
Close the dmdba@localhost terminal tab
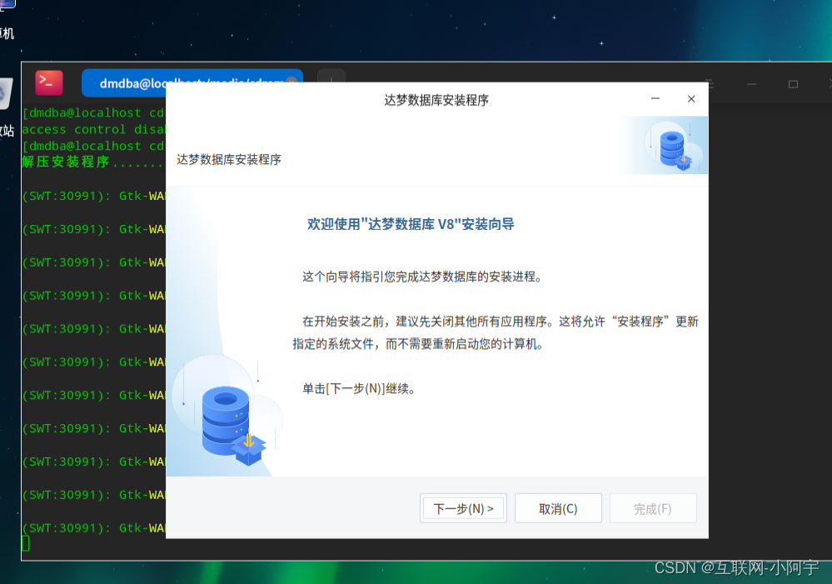pos(291,80)
